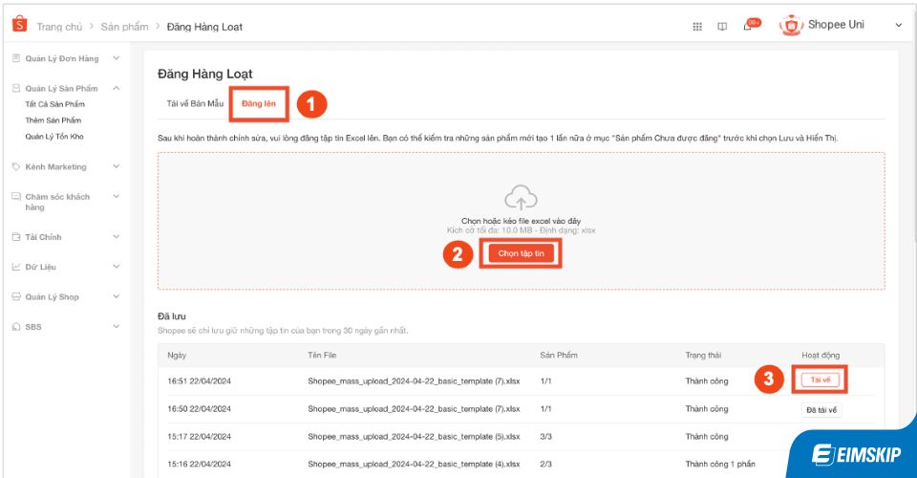Click the 3/3 product count cell
The width and height of the screenshot is (917, 478).
(x=545, y=437)
